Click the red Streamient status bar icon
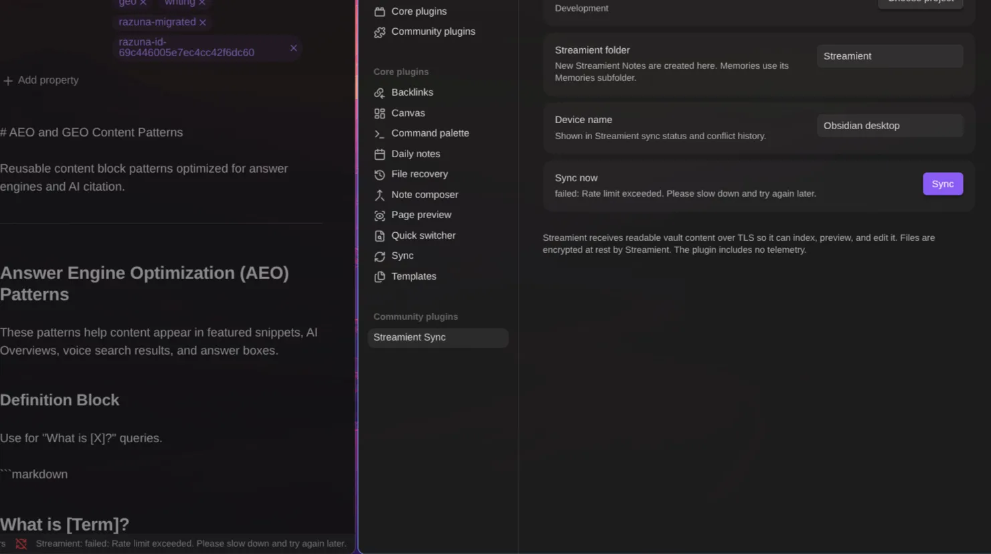The width and height of the screenshot is (991, 554). point(21,544)
